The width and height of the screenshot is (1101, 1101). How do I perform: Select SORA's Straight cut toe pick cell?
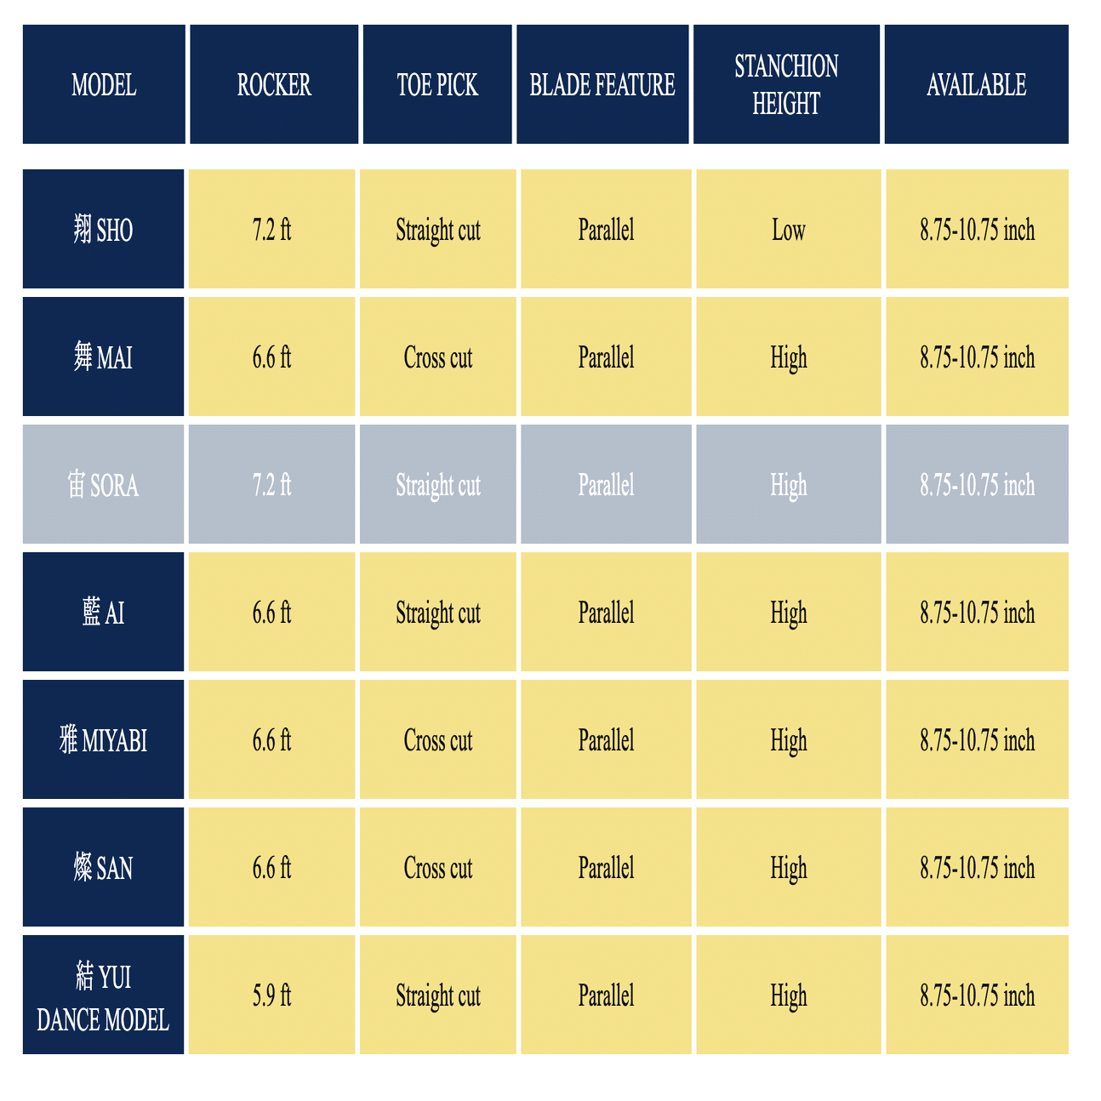coord(437,485)
